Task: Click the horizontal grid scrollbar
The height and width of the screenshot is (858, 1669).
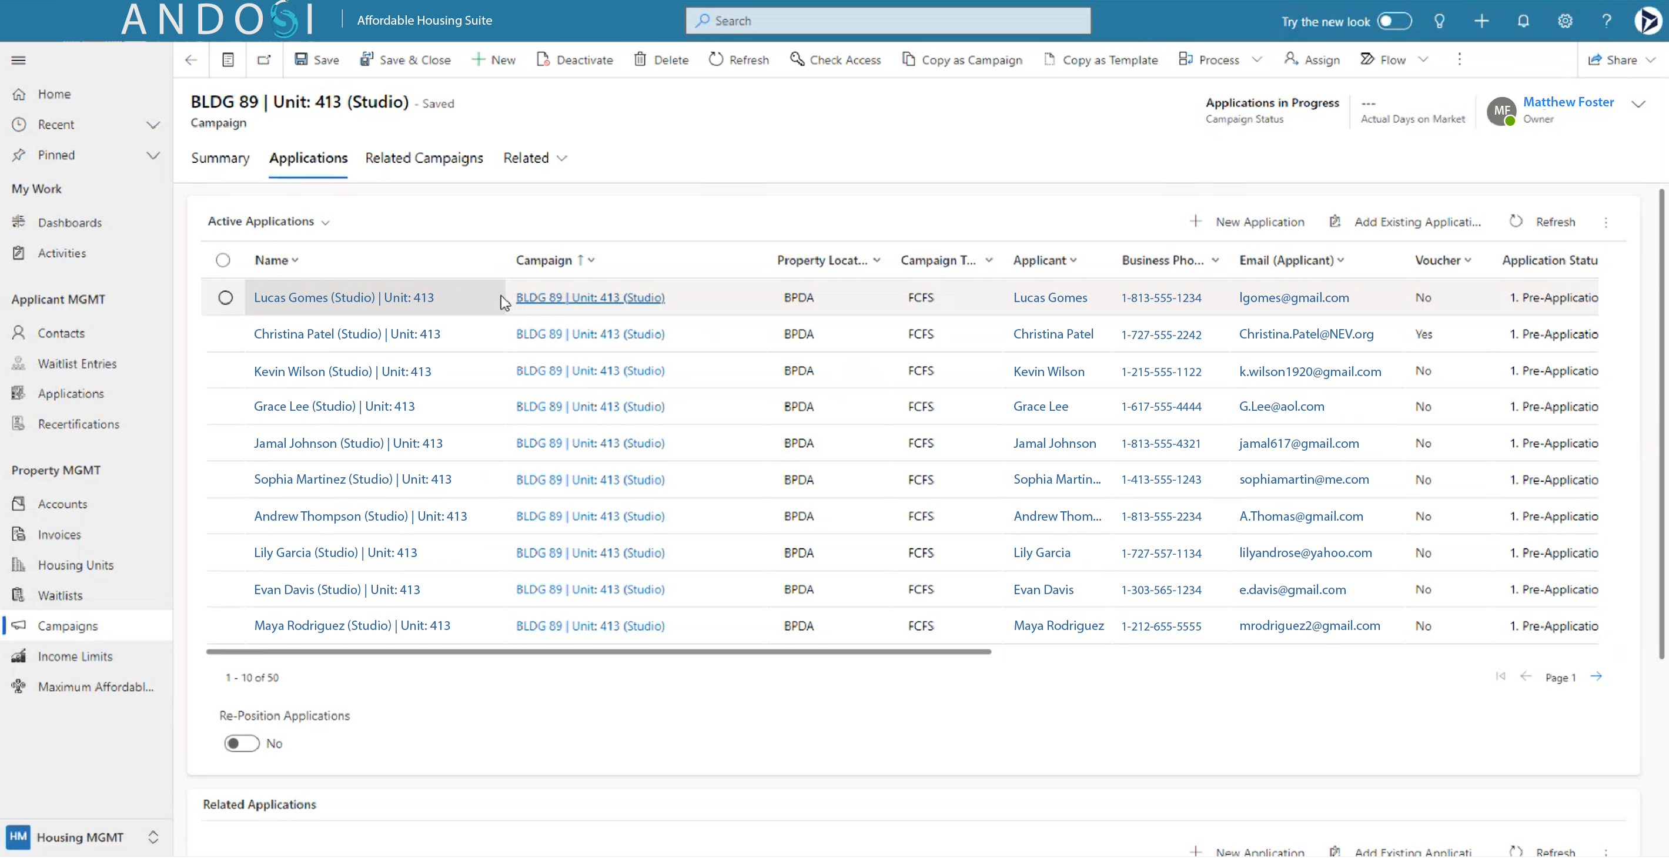Action: 598,651
